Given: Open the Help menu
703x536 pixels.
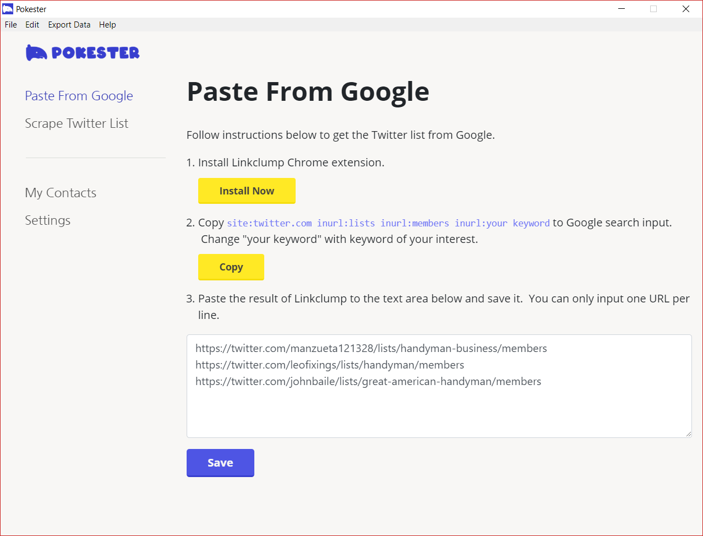Looking at the screenshot, I should click(107, 25).
